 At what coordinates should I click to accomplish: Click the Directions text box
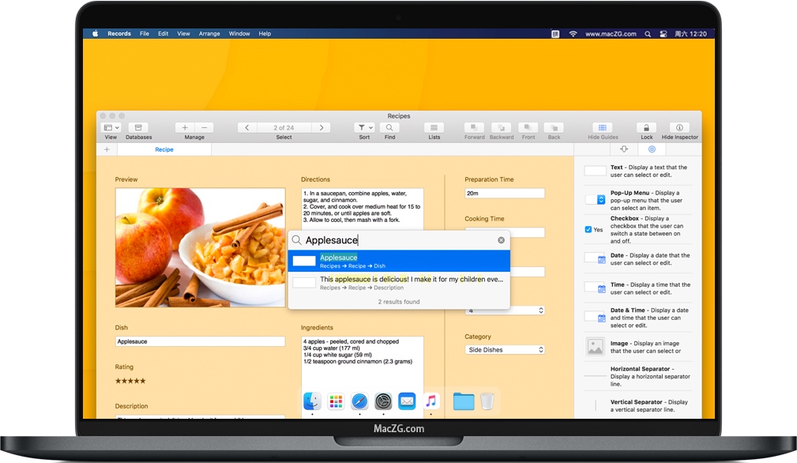363,209
